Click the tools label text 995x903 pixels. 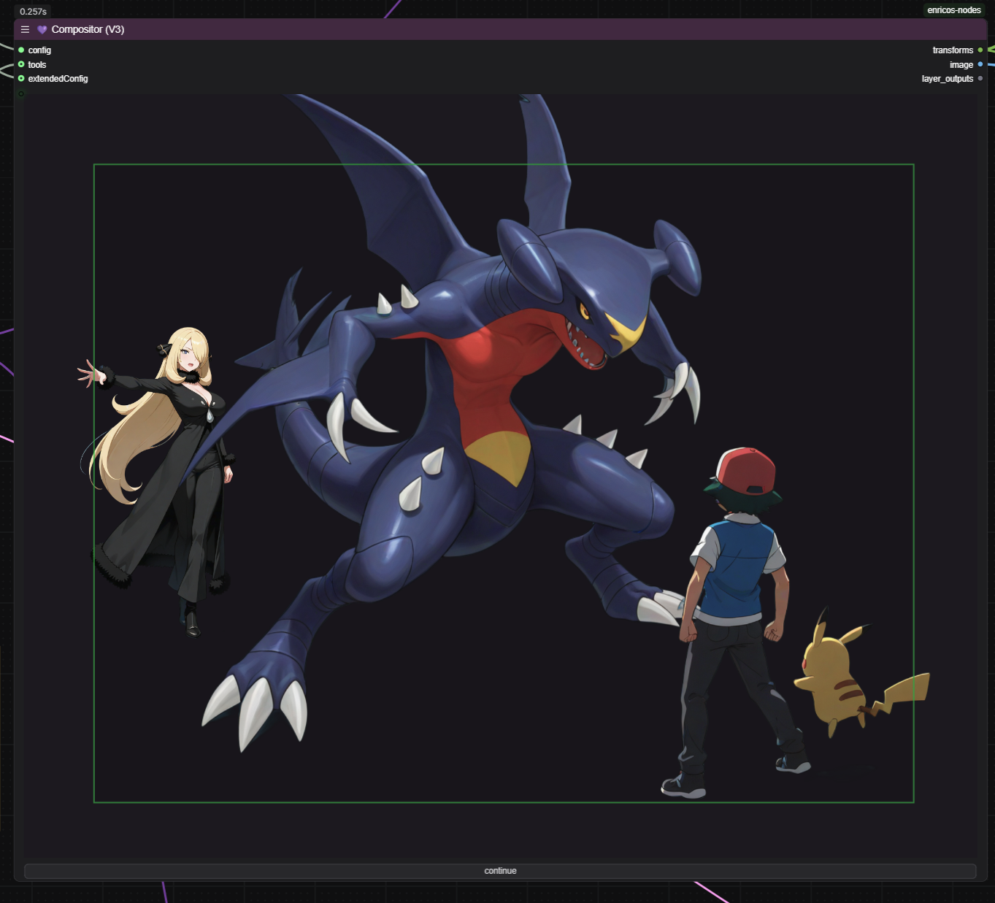(37, 65)
